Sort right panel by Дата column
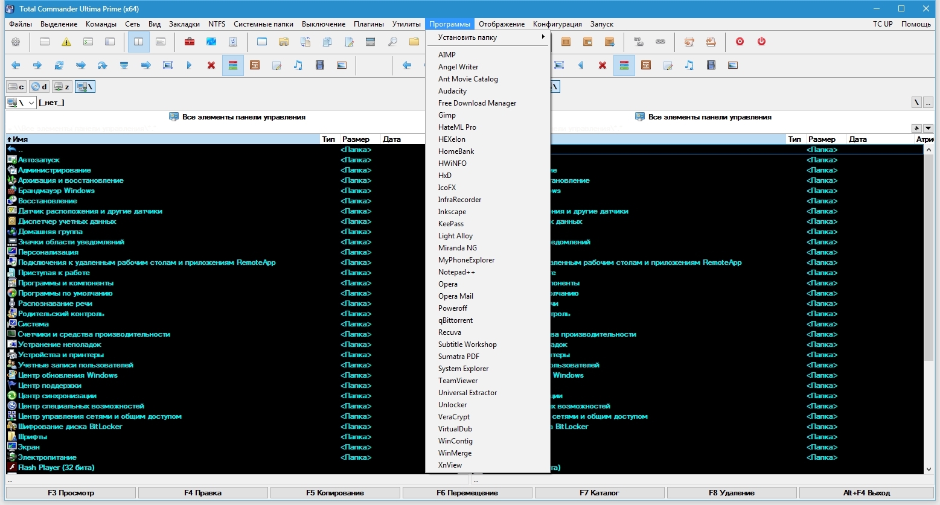The width and height of the screenshot is (940, 505). click(881, 139)
